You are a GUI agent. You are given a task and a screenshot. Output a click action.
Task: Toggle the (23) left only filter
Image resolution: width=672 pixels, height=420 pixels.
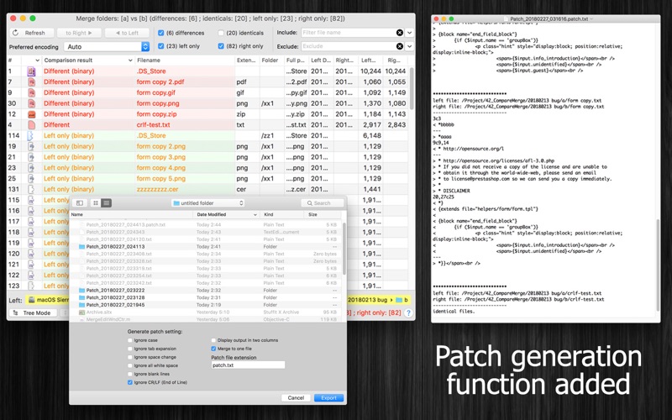coord(160,46)
